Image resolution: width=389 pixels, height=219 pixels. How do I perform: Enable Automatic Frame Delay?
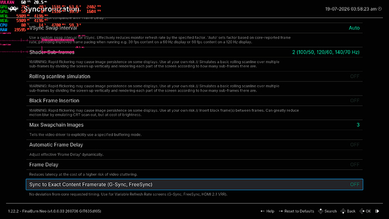pyautogui.click(x=194, y=144)
